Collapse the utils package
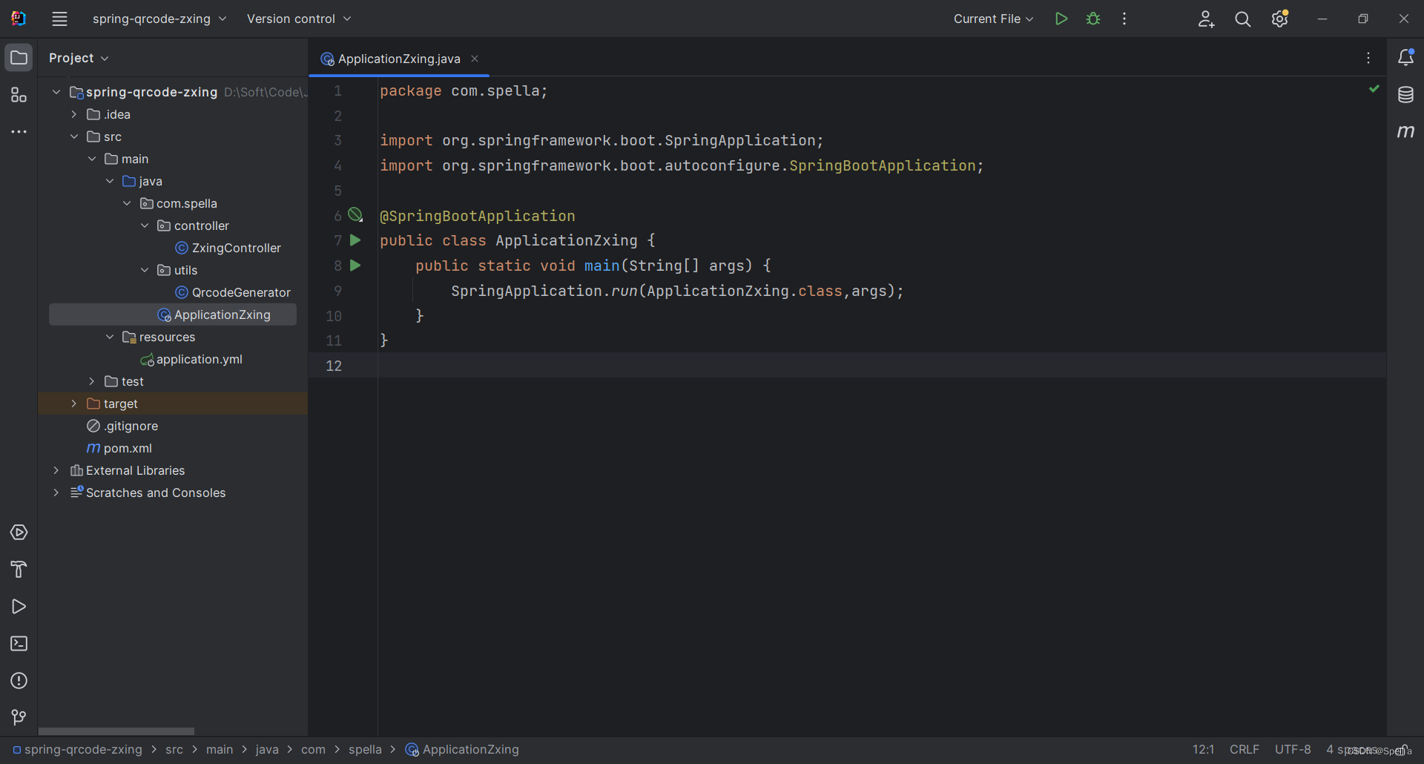1424x764 pixels. point(145,270)
